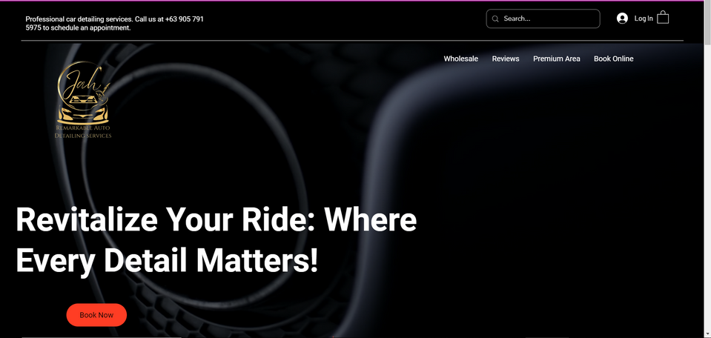Click the 'Revitalize Your Ride: Where' headline line
The width and height of the screenshot is (711, 338).
pyautogui.click(x=216, y=220)
